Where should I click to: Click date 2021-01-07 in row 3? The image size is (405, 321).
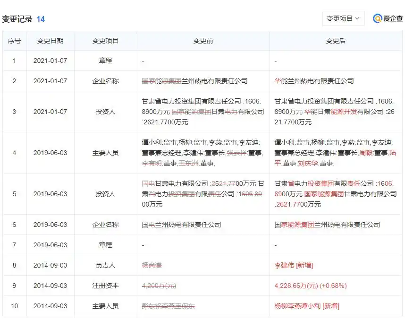50,112
